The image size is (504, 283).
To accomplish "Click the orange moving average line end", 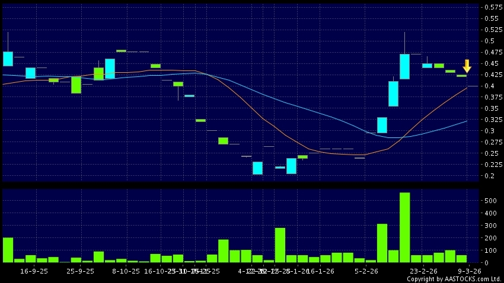I will pyautogui.click(x=466, y=88).
